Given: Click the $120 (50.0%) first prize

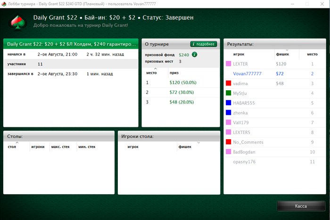Looking at the screenshot, I should 183,83.
